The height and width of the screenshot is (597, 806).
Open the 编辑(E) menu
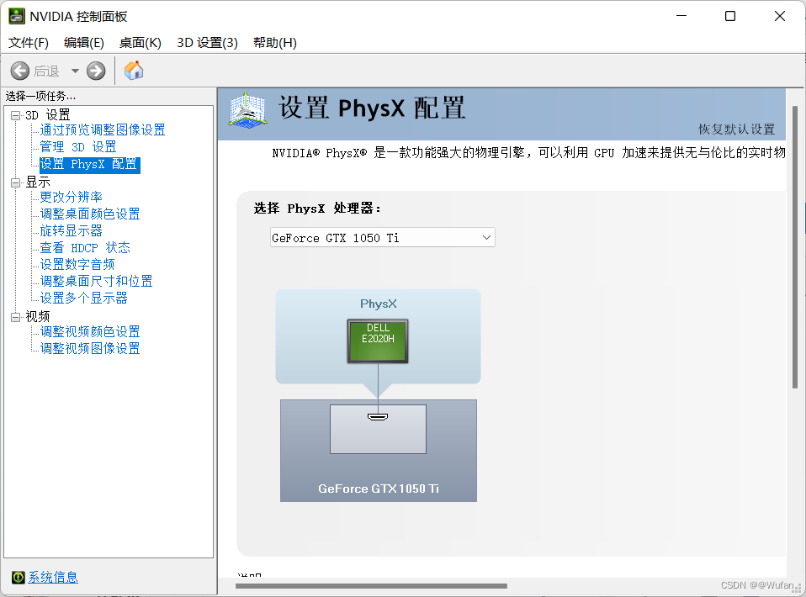(84, 43)
